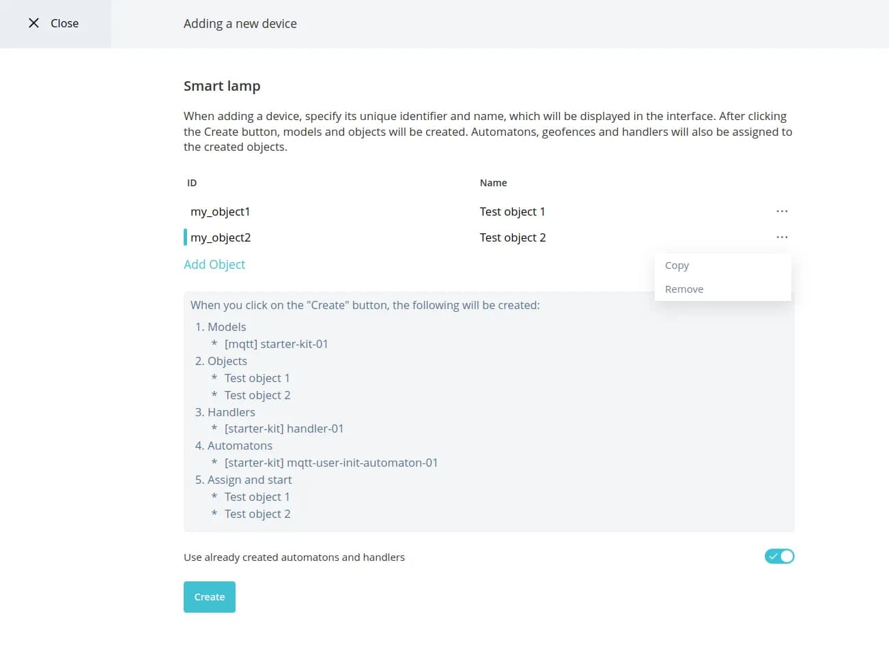This screenshot has width=889, height=668.
Task: Select Copy from the context menu
Action: tap(677, 265)
